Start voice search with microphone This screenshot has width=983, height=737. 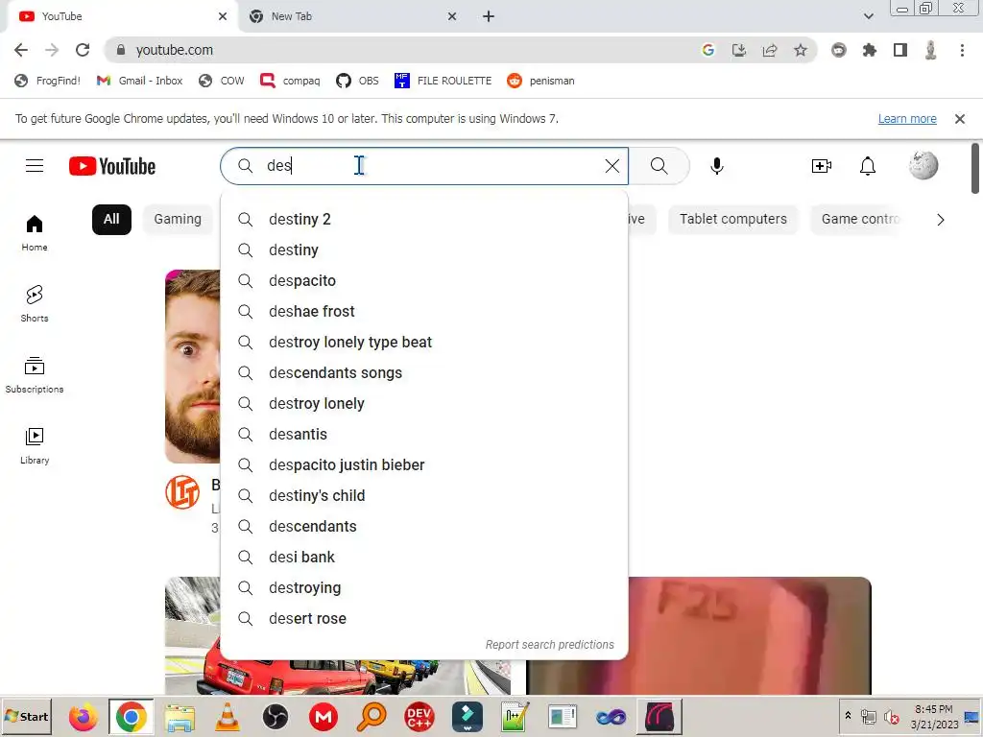click(717, 166)
